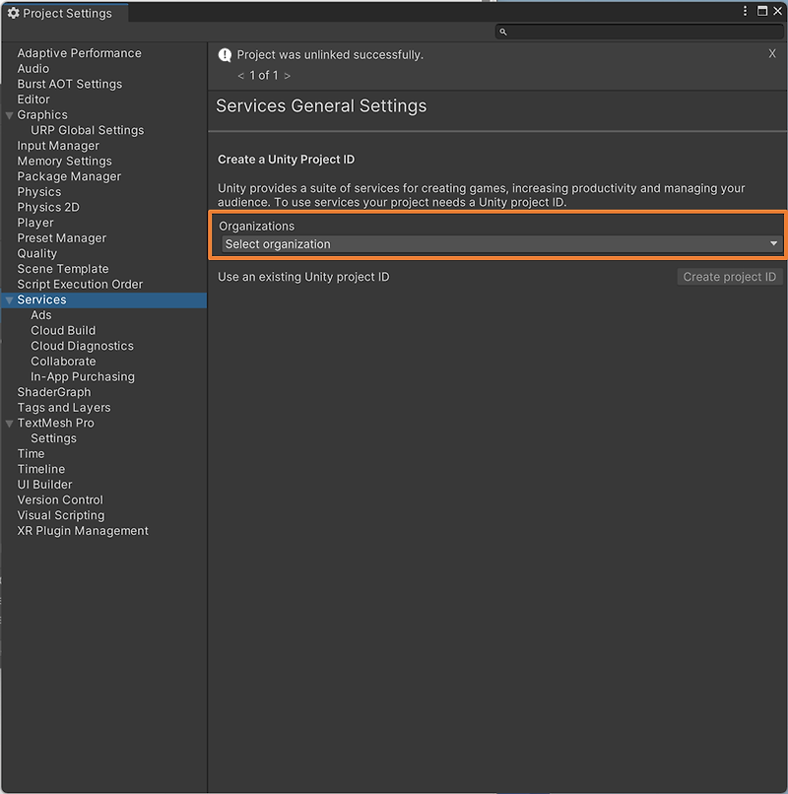Open the three-dot window options menu
The height and width of the screenshot is (794, 788).
745,11
